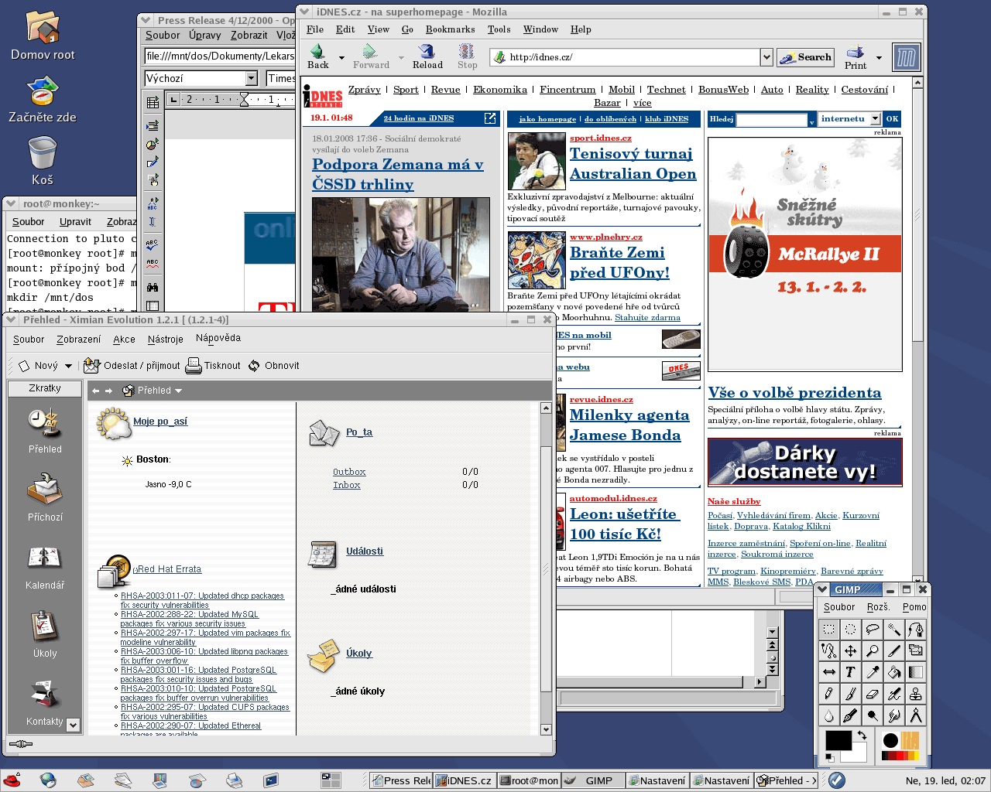Open the Tools menu in Mozilla
The image size is (991, 792).
pos(499,29)
